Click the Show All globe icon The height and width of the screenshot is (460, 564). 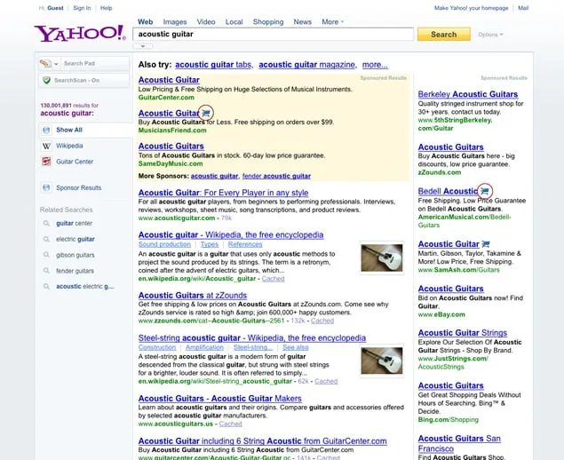click(x=46, y=130)
